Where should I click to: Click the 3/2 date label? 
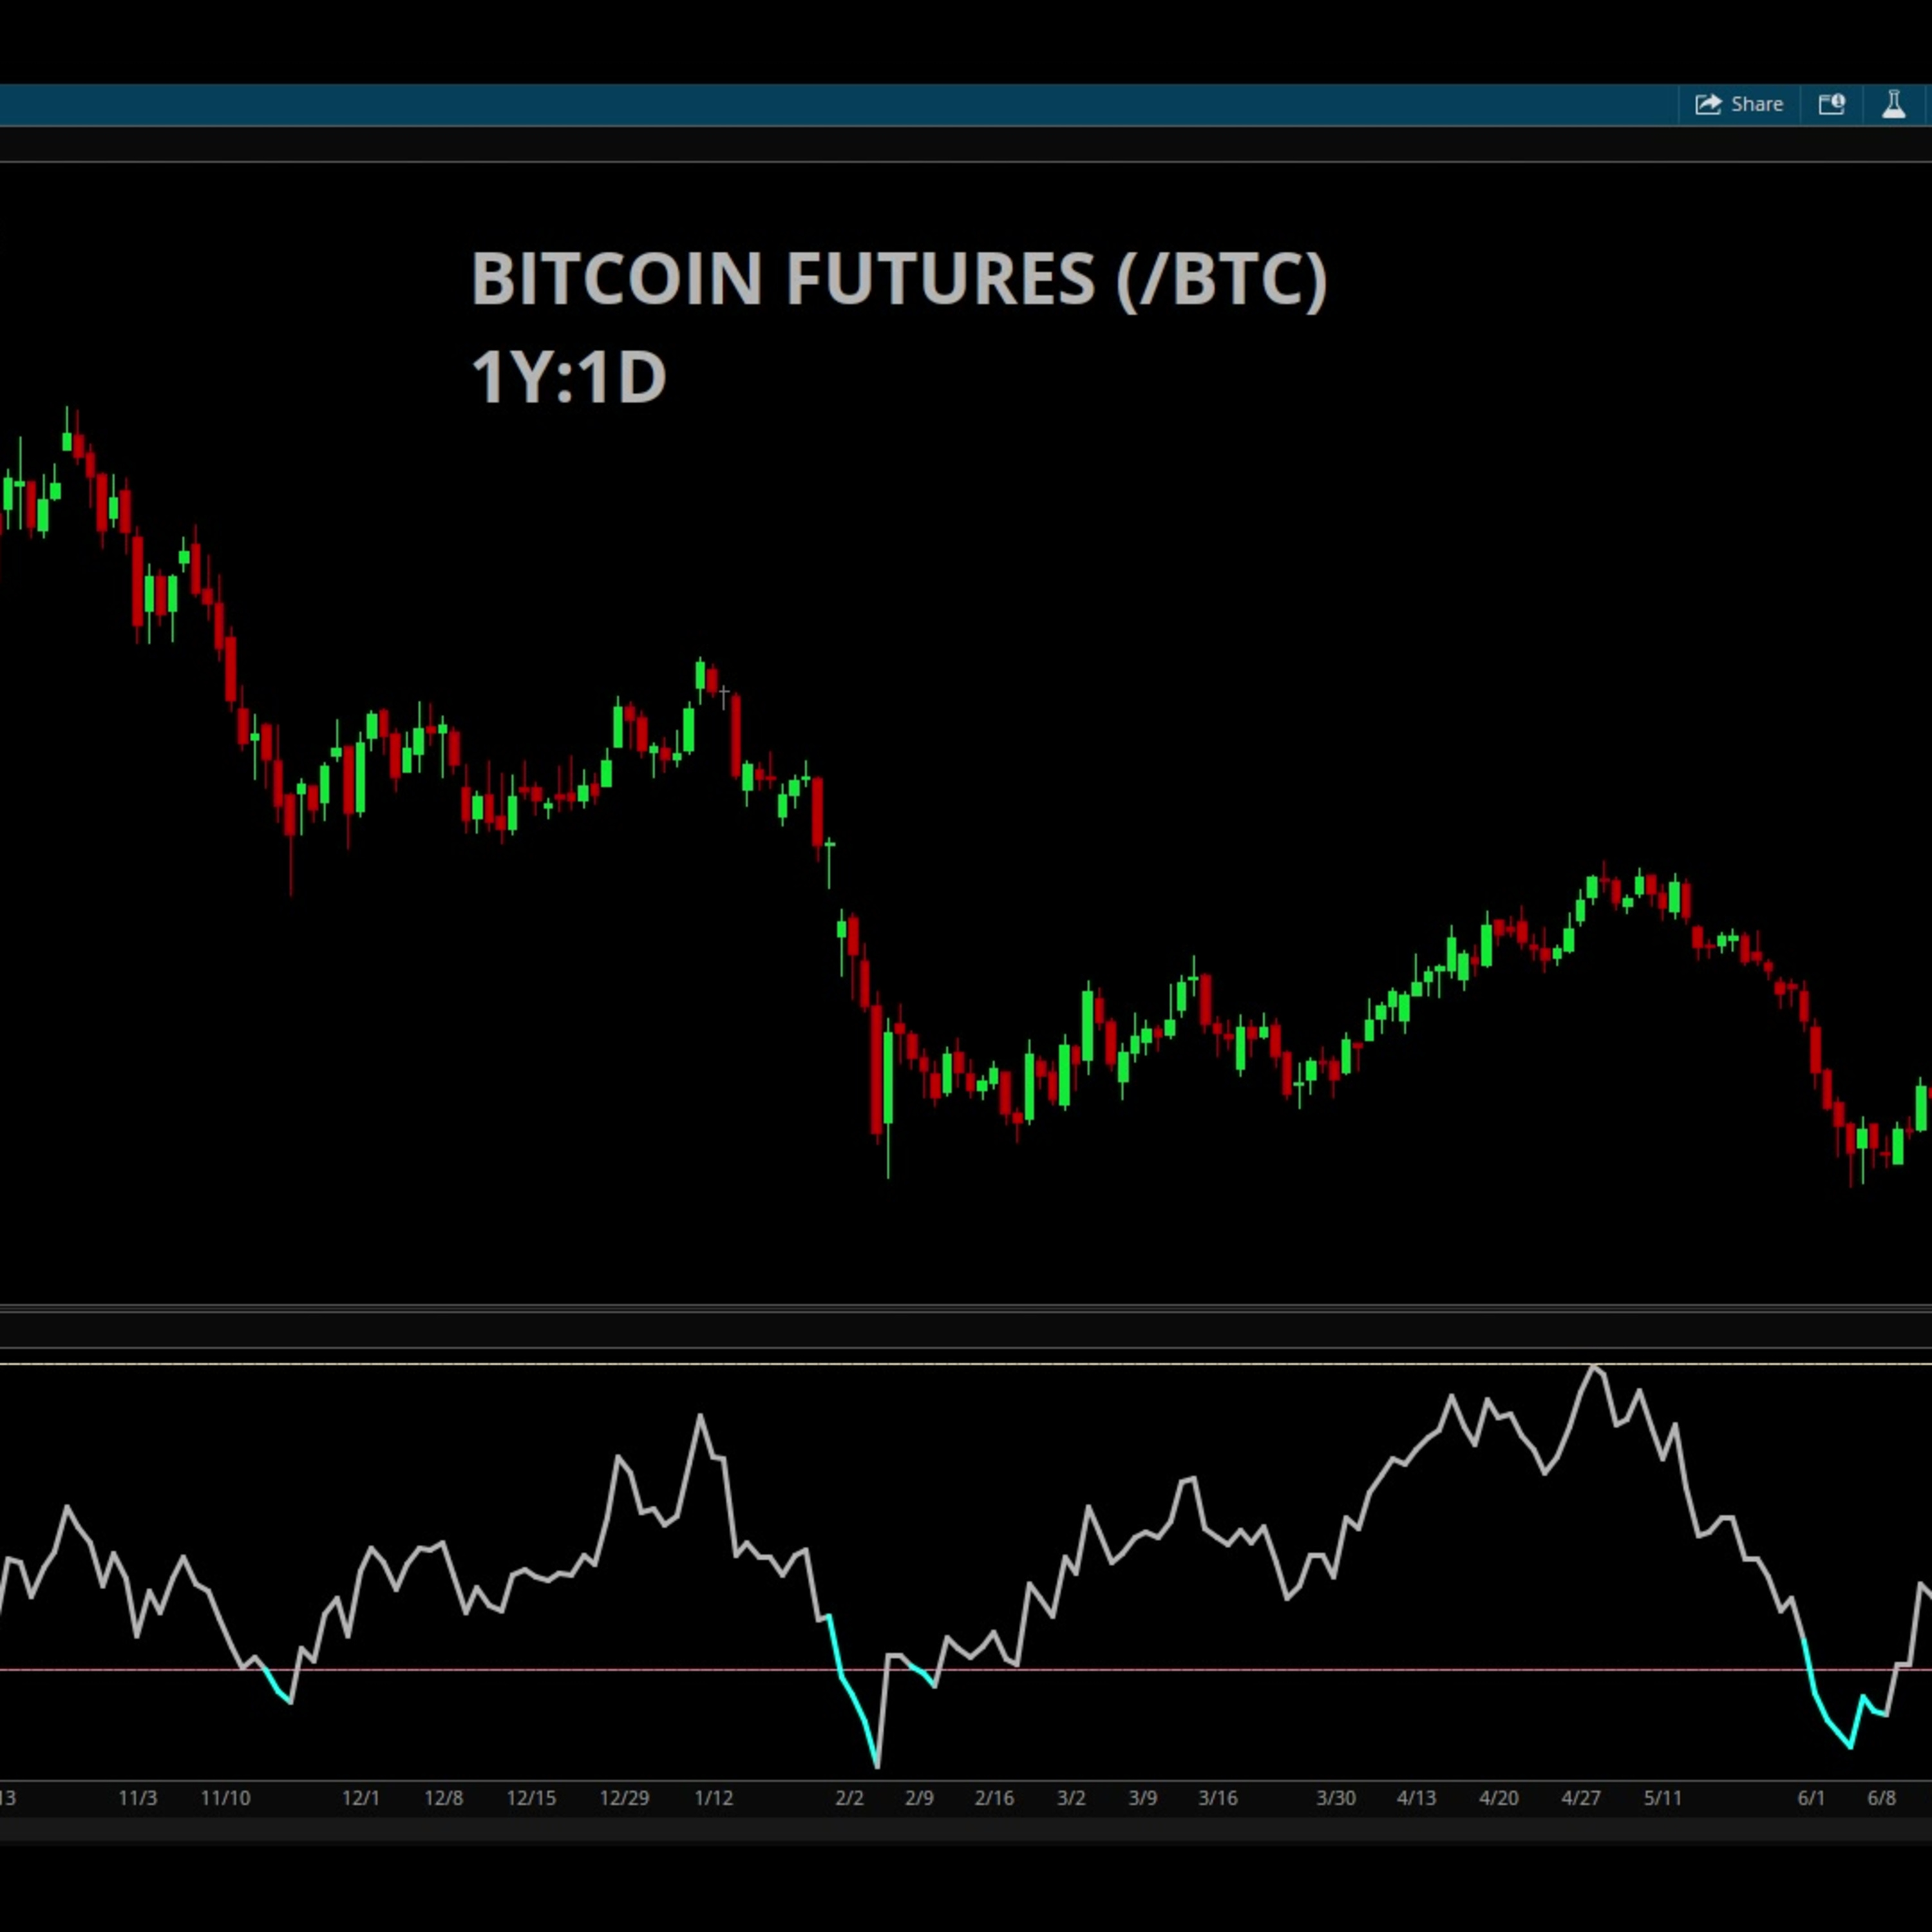1071,1798
